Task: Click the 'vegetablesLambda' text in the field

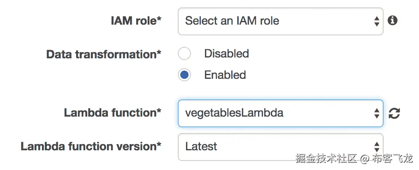Action: tap(234, 113)
